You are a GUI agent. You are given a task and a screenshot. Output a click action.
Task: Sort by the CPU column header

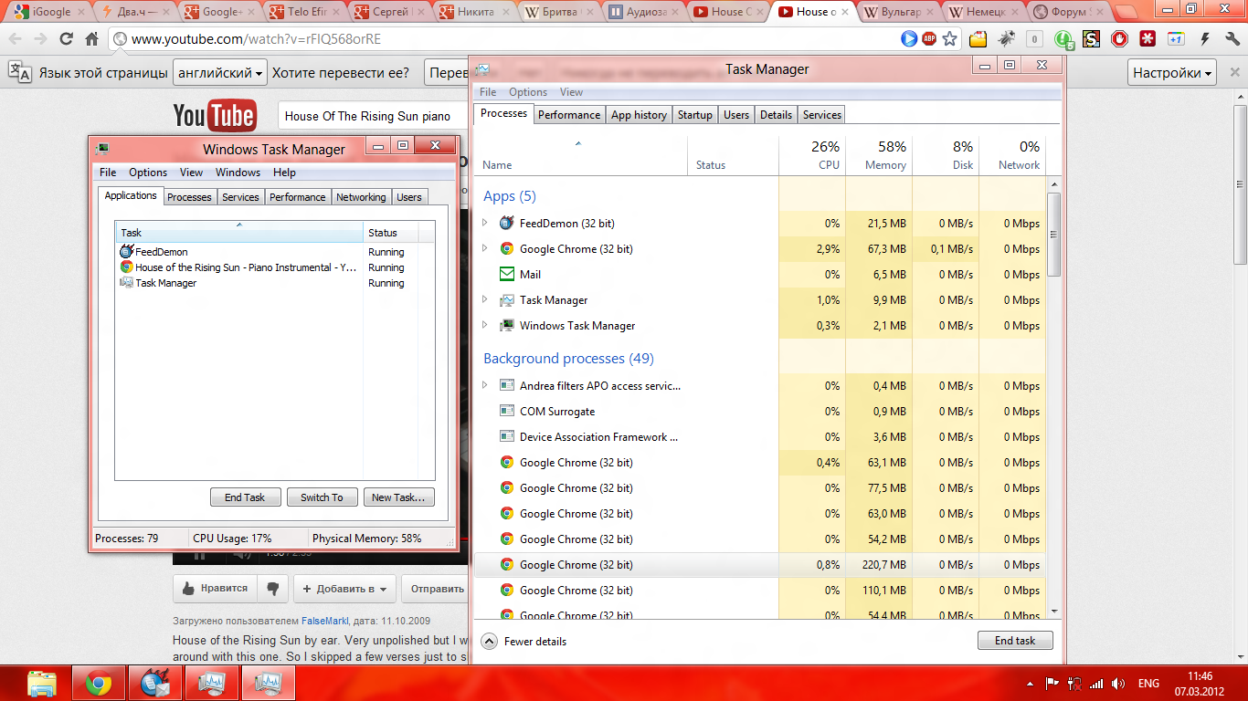coord(812,155)
